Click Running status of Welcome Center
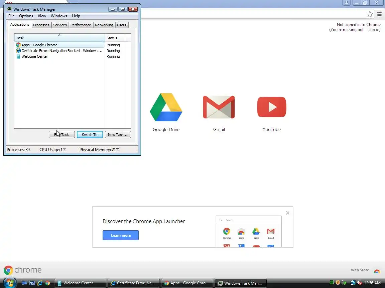This screenshot has width=385, height=288. pos(113,56)
